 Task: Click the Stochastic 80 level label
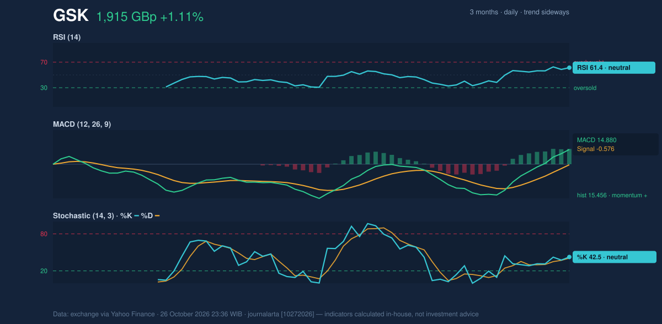coord(44,234)
